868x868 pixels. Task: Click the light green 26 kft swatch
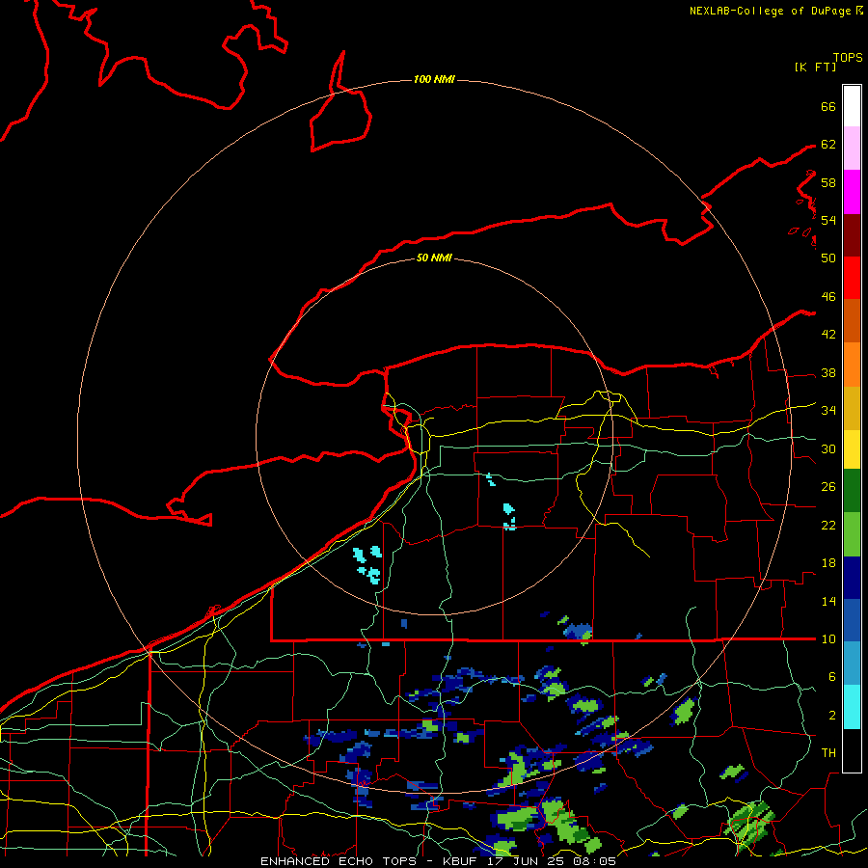852,534
